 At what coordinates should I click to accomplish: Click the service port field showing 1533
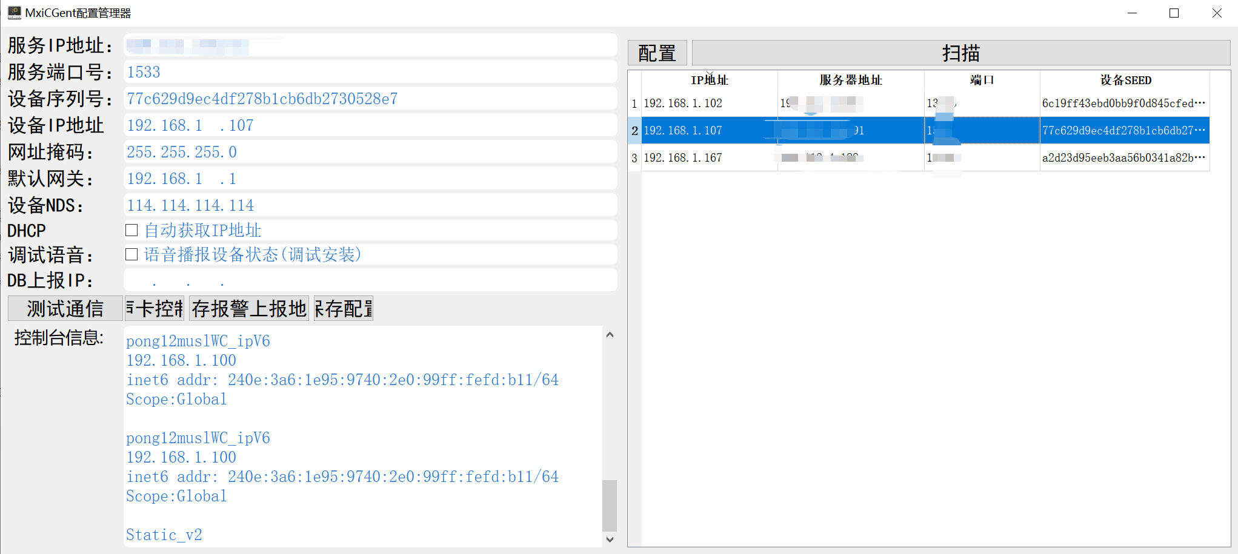[370, 72]
